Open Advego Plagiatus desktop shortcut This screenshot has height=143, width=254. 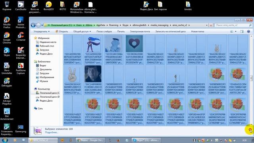click(x=7, y=99)
